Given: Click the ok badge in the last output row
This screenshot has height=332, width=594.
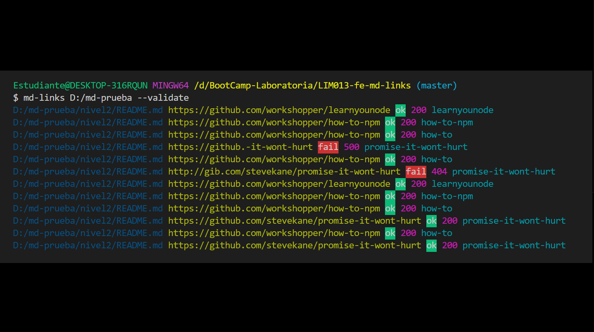Looking at the screenshot, I should (431, 245).
